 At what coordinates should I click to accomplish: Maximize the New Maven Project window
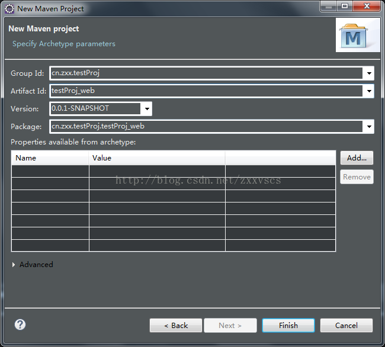[345, 6]
